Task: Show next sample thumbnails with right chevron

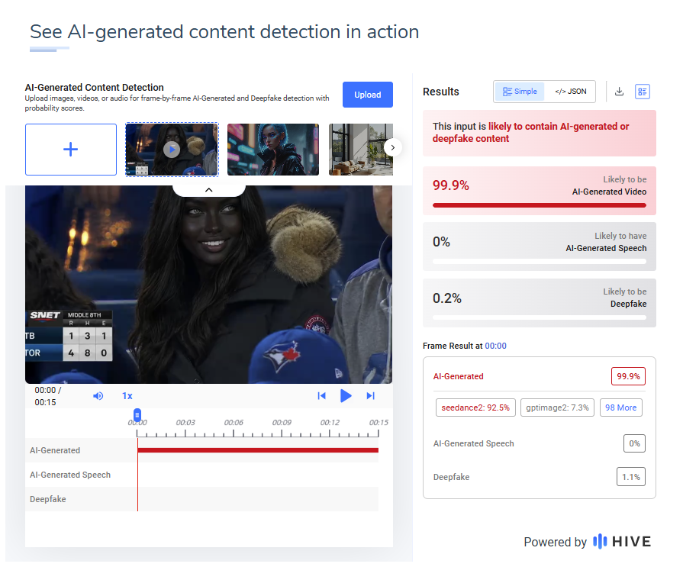Action: pyautogui.click(x=392, y=147)
